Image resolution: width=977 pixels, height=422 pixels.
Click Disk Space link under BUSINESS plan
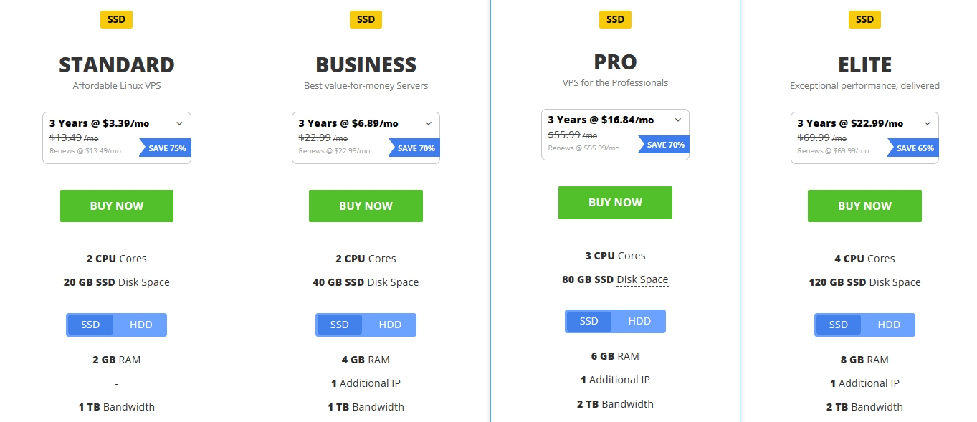[393, 282]
